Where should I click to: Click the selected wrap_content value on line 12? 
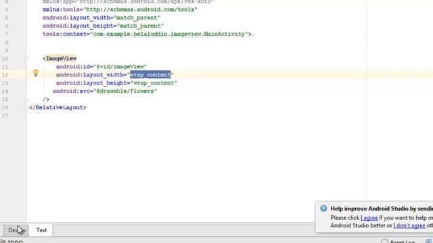(150, 75)
